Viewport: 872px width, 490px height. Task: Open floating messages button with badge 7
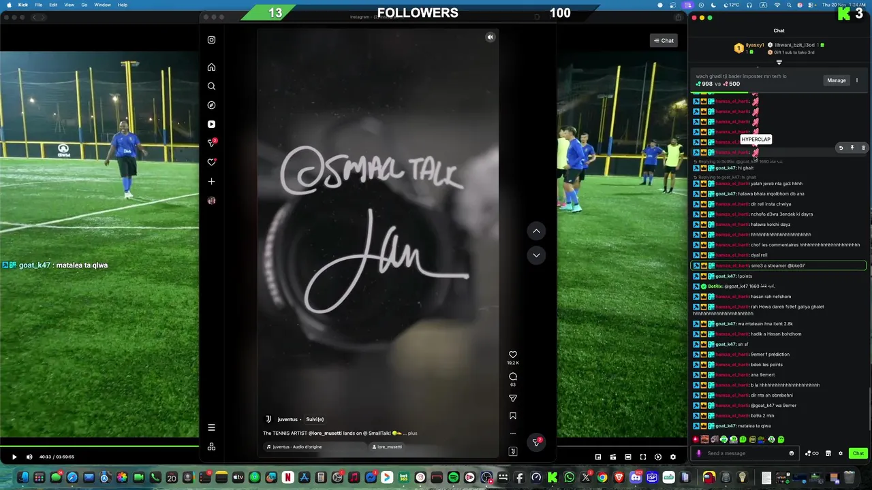coord(537,442)
